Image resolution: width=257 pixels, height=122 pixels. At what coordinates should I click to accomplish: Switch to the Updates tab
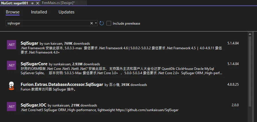(67, 12)
